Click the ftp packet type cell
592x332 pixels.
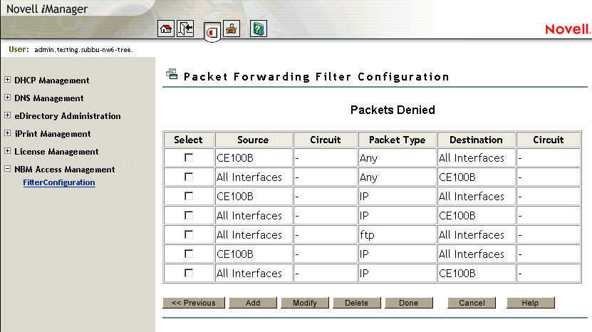(398, 235)
